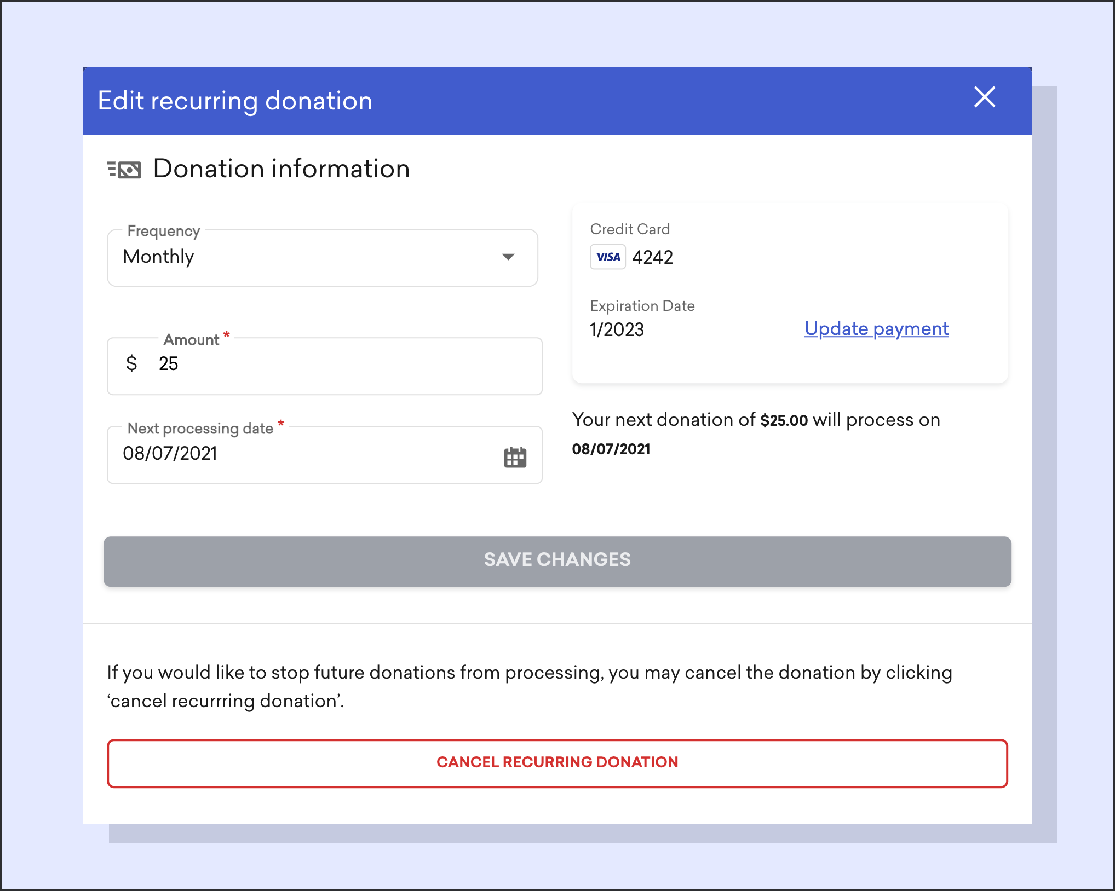Viewport: 1115px width, 891px height.
Task: Click the bold 08/07/2021 summary date
Action: tap(611, 449)
